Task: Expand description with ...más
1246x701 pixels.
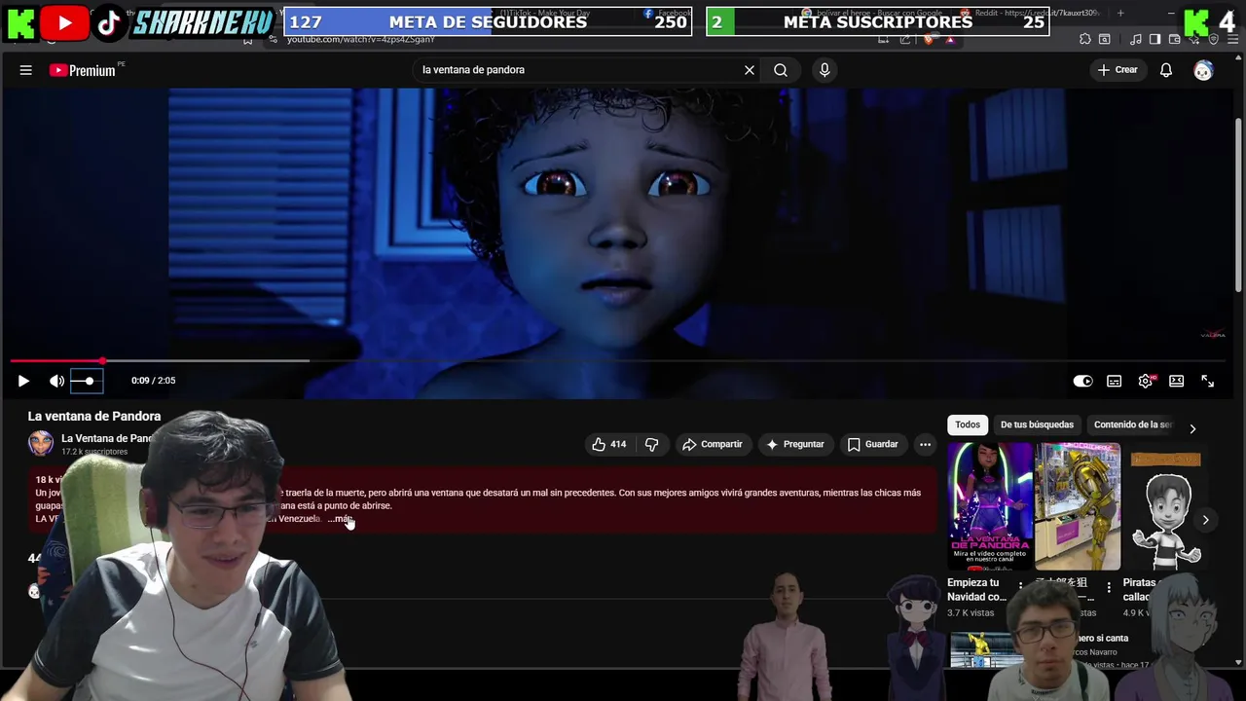Action: (x=341, y=519)
